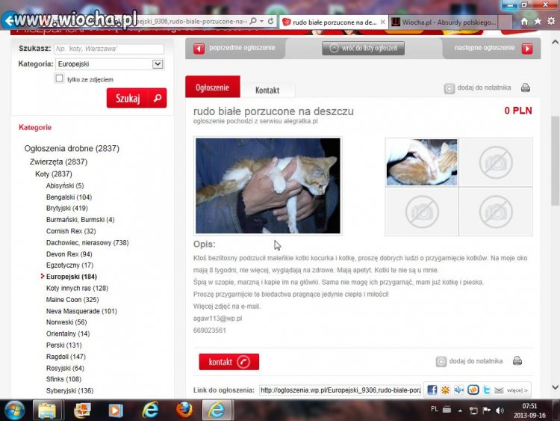Open 'Koty (2837)' category
This screenshot has width=560, height=421.
[54, 174]
